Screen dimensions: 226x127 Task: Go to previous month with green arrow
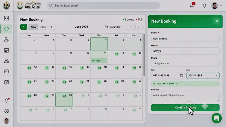pos(24,27)
